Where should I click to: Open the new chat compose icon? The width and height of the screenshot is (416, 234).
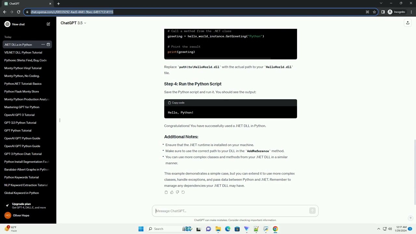[x=48, y=24]
